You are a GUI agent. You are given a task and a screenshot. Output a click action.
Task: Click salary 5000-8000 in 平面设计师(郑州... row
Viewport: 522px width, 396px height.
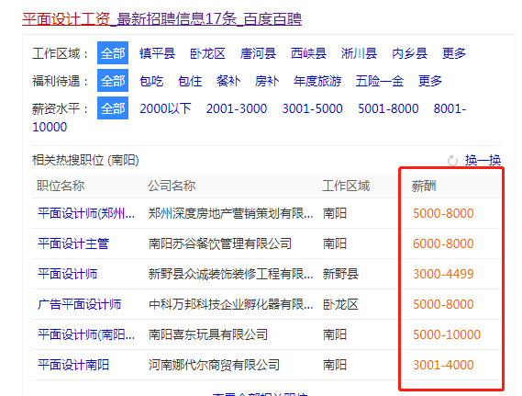pos(443,213)
